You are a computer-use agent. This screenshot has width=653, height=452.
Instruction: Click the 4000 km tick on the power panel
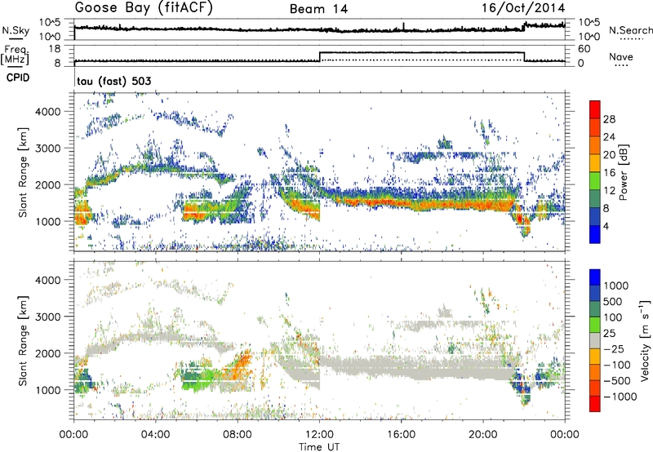click(48, 112)
